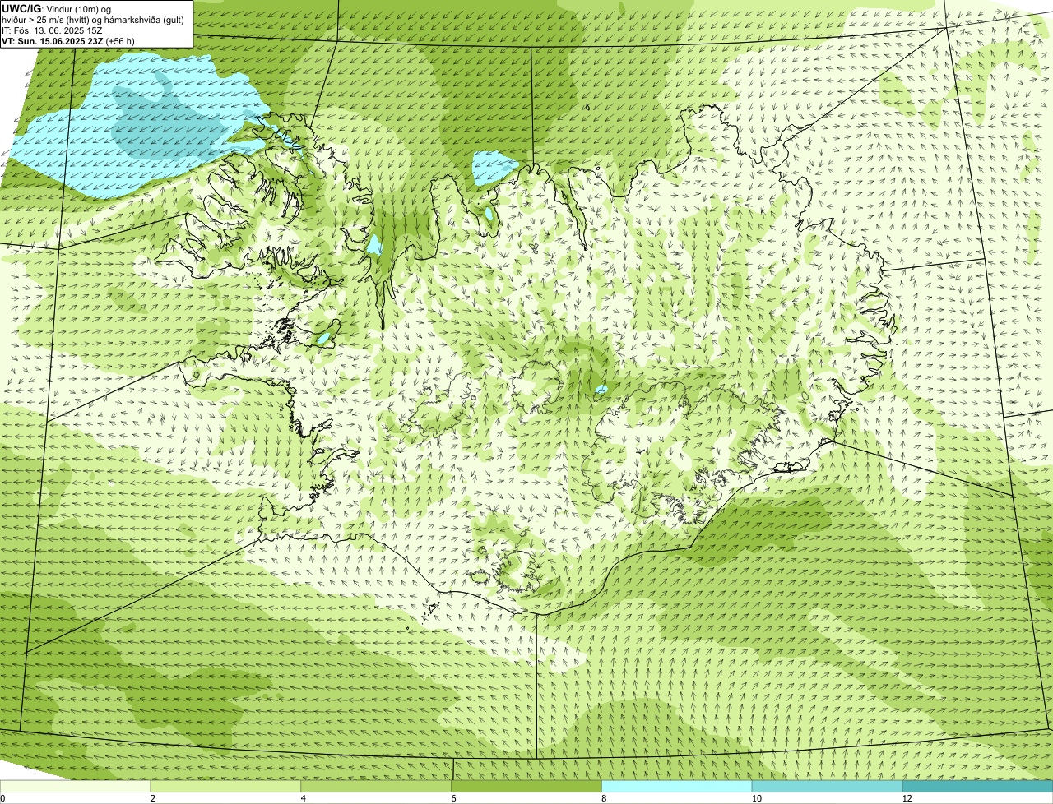Screen dimensions: 1053x804
Task: Click the legend scale label '2'
Action: click(x=152, y=798)
